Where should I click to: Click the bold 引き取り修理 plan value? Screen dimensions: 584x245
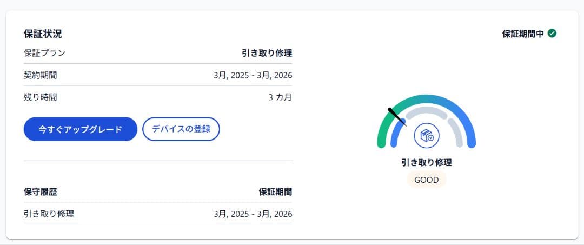[x=267, y=53]
